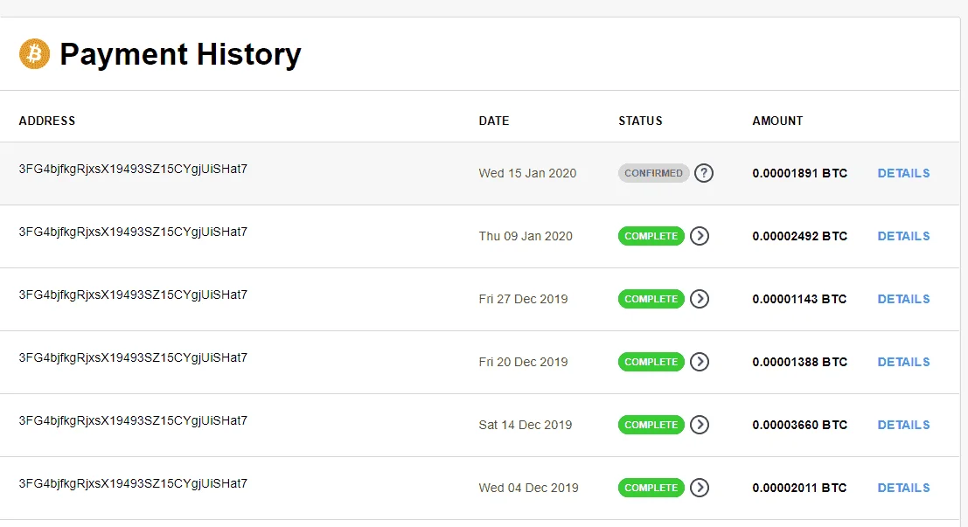Image resolution: width=968 pixels, height=527 pixels.
Task: Click the date Fri 27 Dec 2019
Action: (523, 299)
